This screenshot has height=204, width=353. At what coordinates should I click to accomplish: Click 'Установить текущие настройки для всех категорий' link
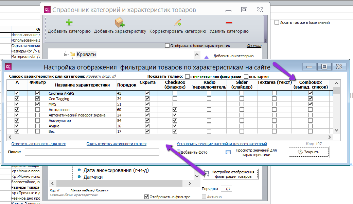(x=222, y=144)
